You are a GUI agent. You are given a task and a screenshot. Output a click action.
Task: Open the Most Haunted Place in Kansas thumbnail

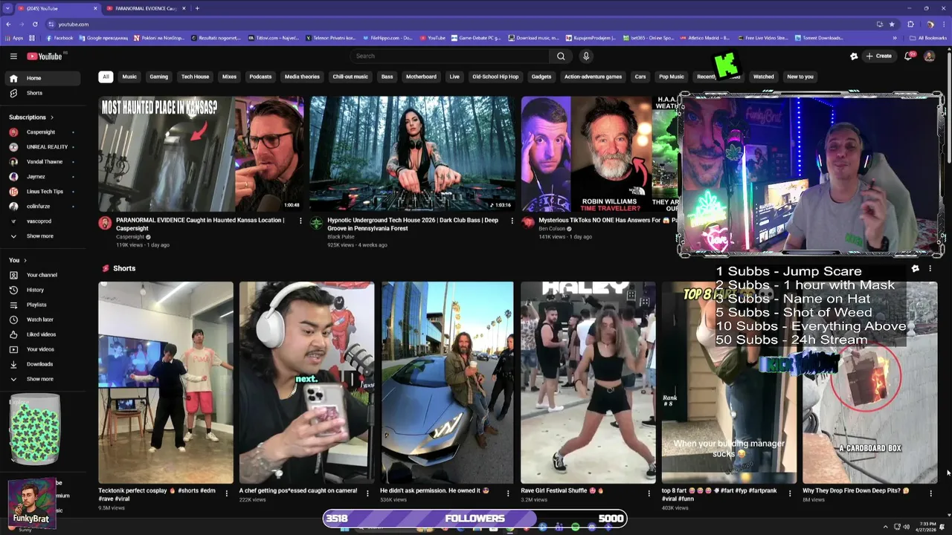201,154
